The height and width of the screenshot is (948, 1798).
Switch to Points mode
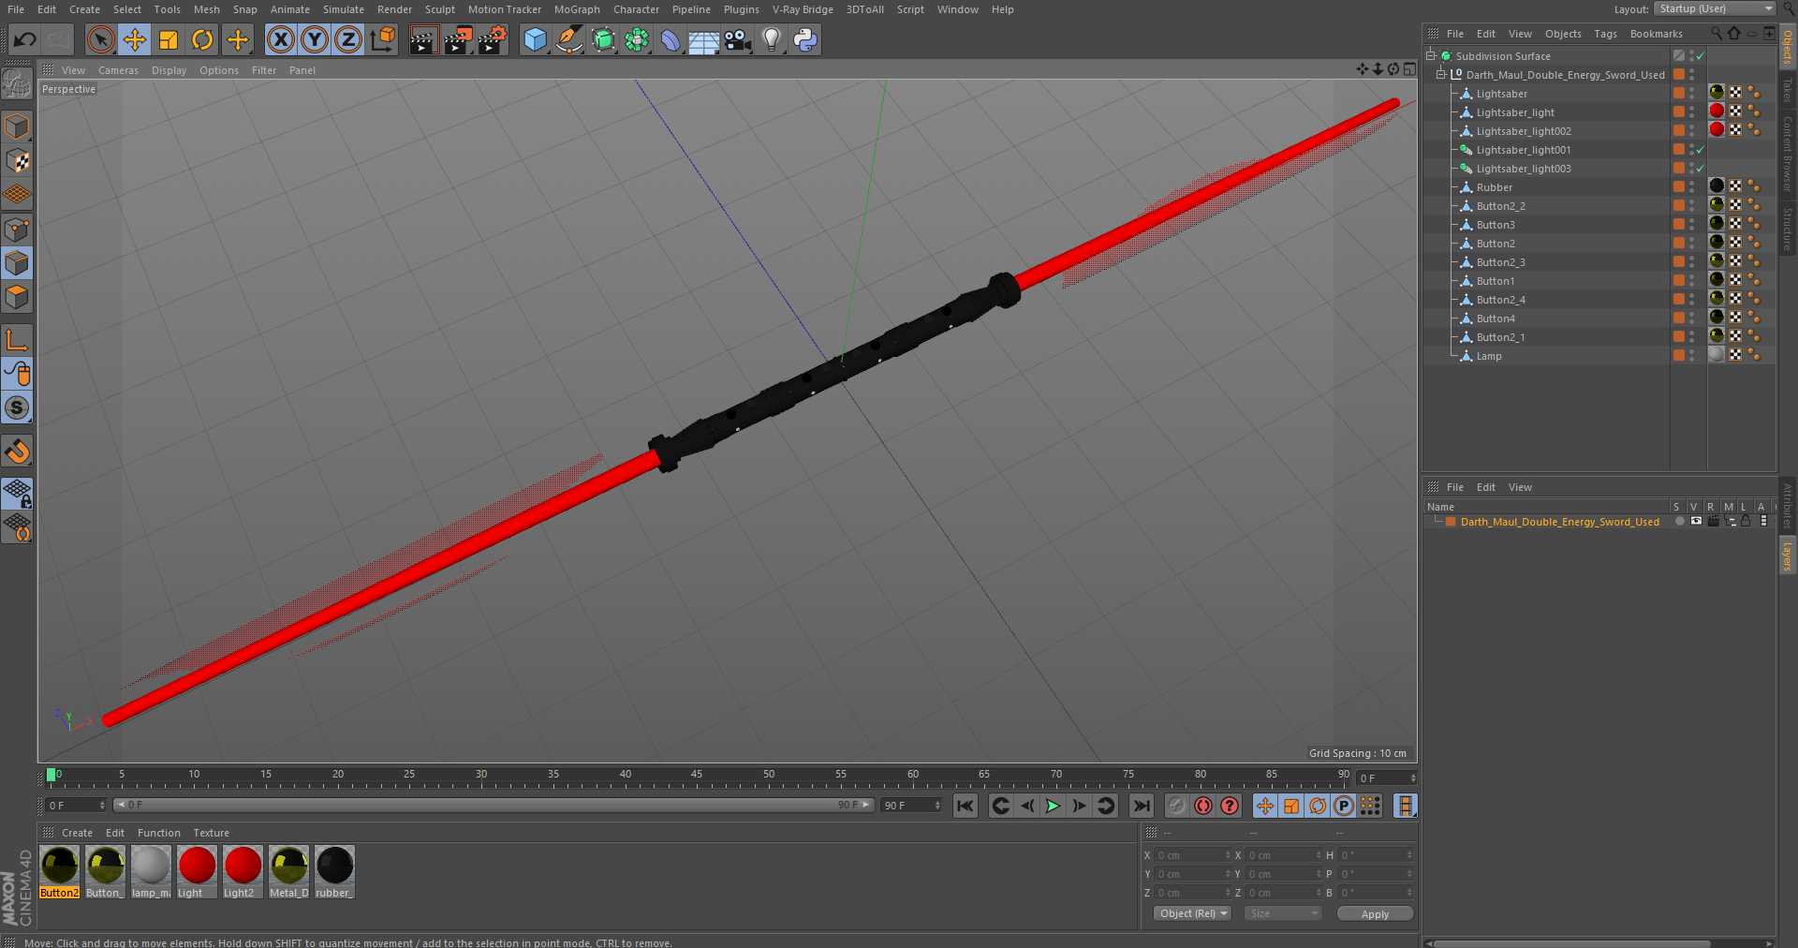(x=17, y=230)
